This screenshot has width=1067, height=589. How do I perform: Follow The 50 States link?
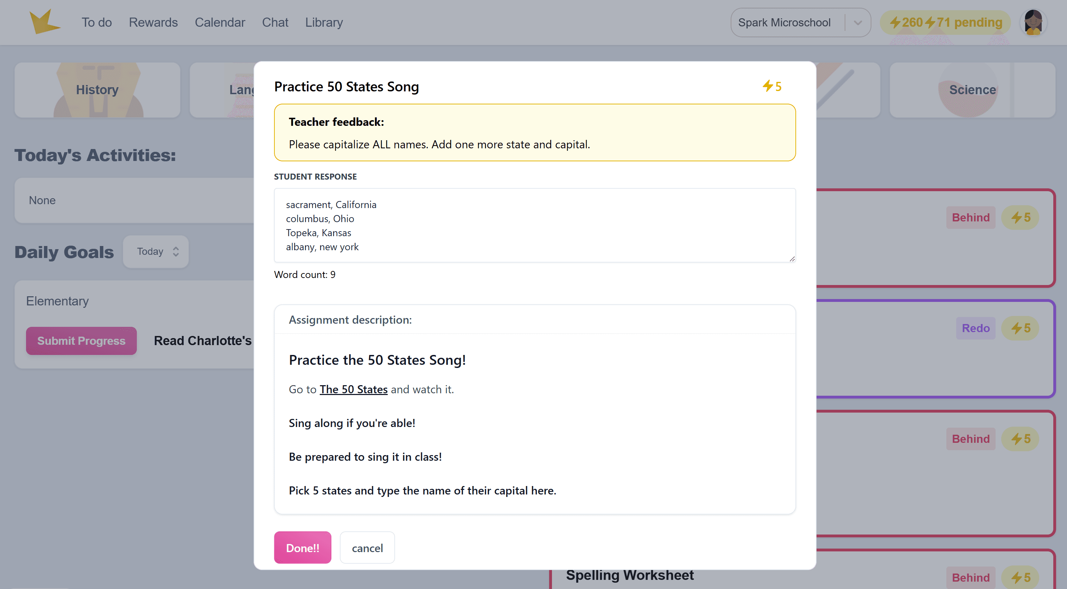tap(353, 389)
